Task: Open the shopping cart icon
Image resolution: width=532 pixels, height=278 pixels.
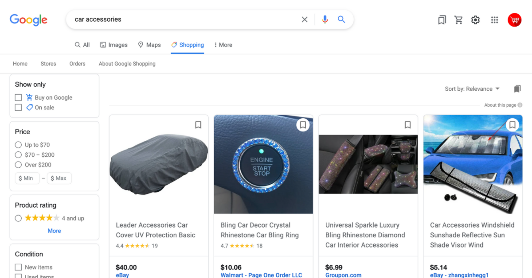Action: click(458, 20)
